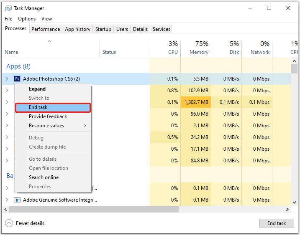Choose Expand from the context menu
Viewport: 300px width, 235px height.
click(37, 89)
